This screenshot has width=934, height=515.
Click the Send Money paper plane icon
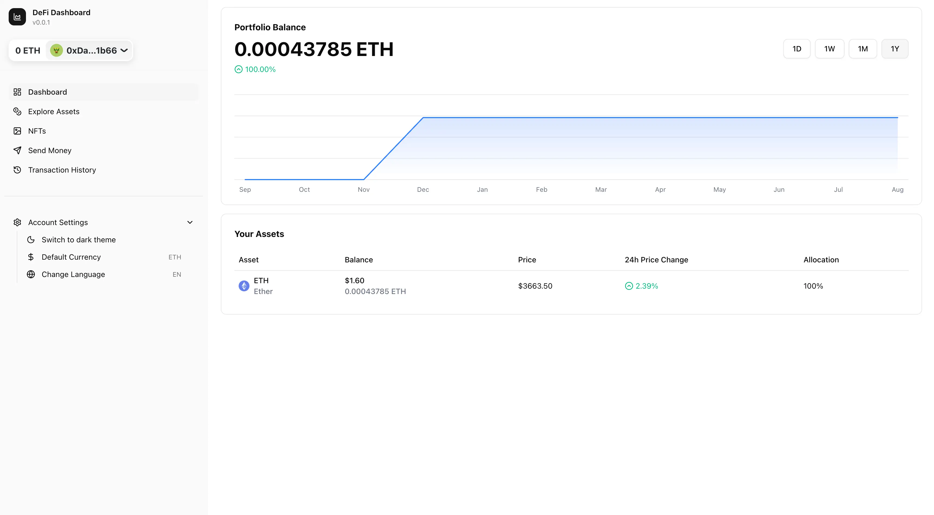click(x=17, y=150)
